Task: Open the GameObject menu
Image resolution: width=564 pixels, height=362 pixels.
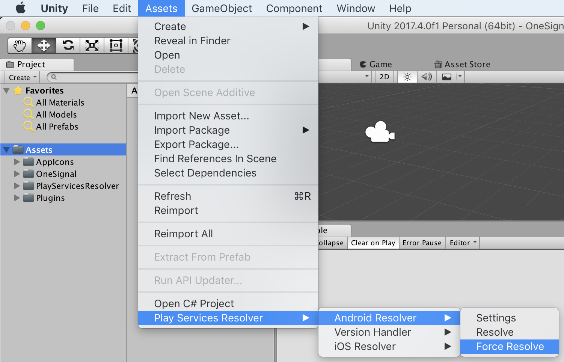Action: pos(222,8)
